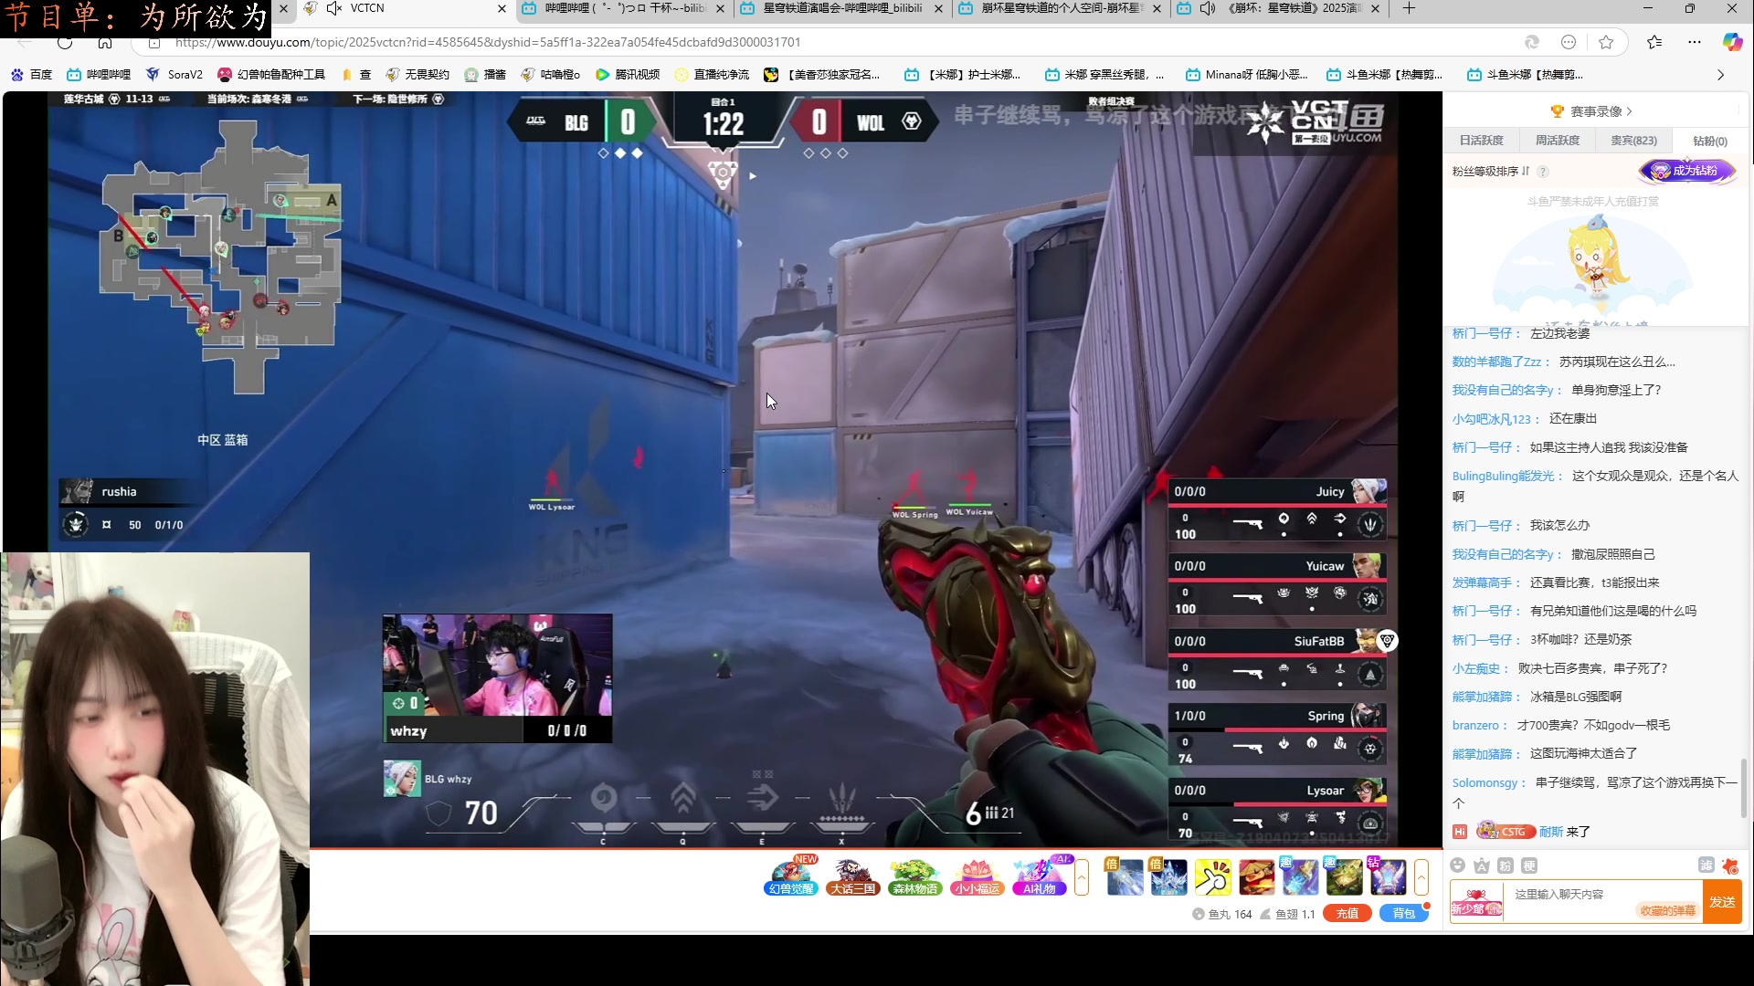
Task: Open the 幻兽觉醒 game icon
Action: pos(790,876)
